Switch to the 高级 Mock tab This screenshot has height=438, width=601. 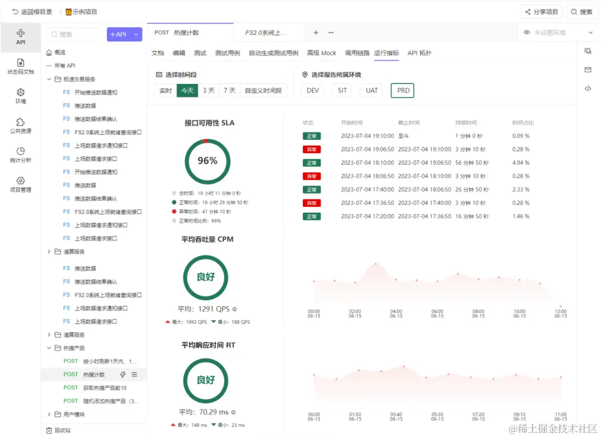point(322,53)
